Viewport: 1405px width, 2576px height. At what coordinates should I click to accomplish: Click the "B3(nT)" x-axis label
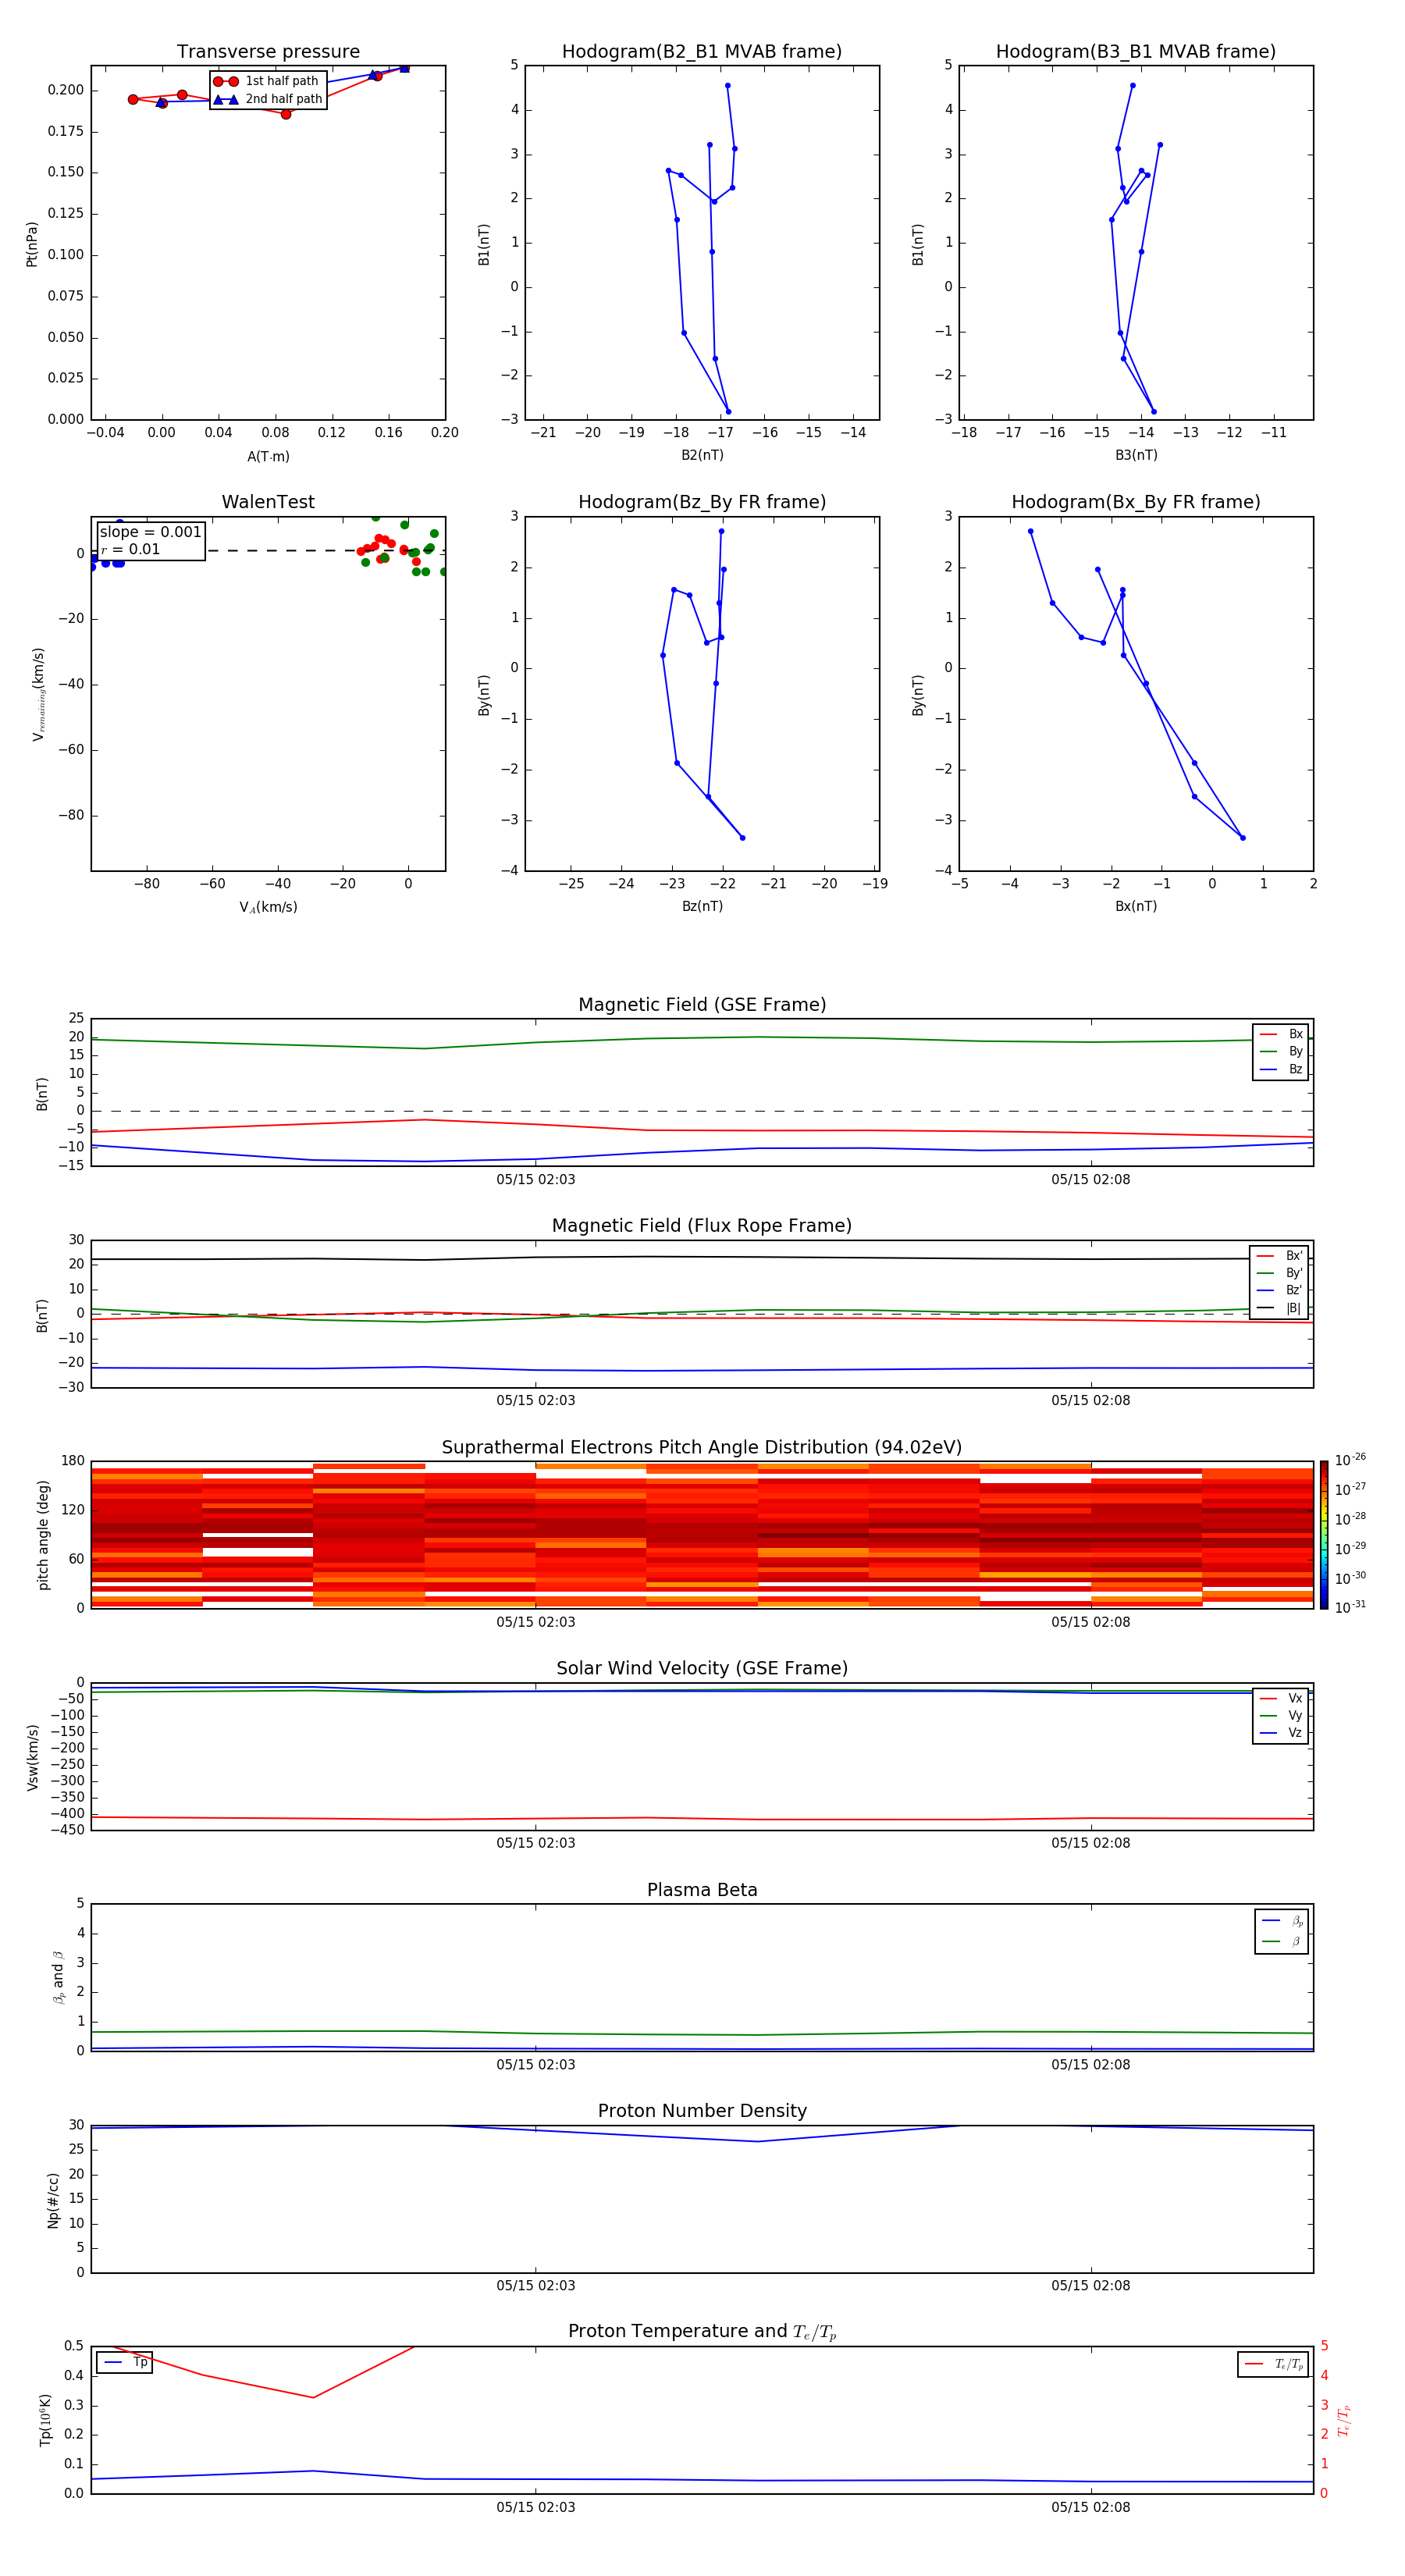[x=1136, y=456]
